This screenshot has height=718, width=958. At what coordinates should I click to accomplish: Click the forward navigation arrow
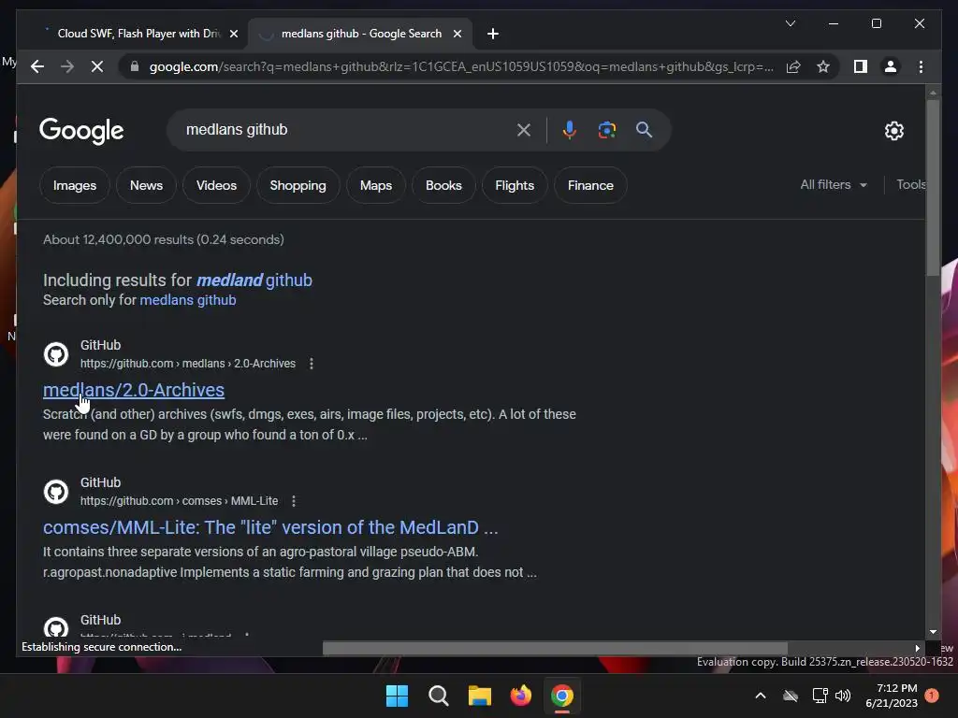point(67,66)
